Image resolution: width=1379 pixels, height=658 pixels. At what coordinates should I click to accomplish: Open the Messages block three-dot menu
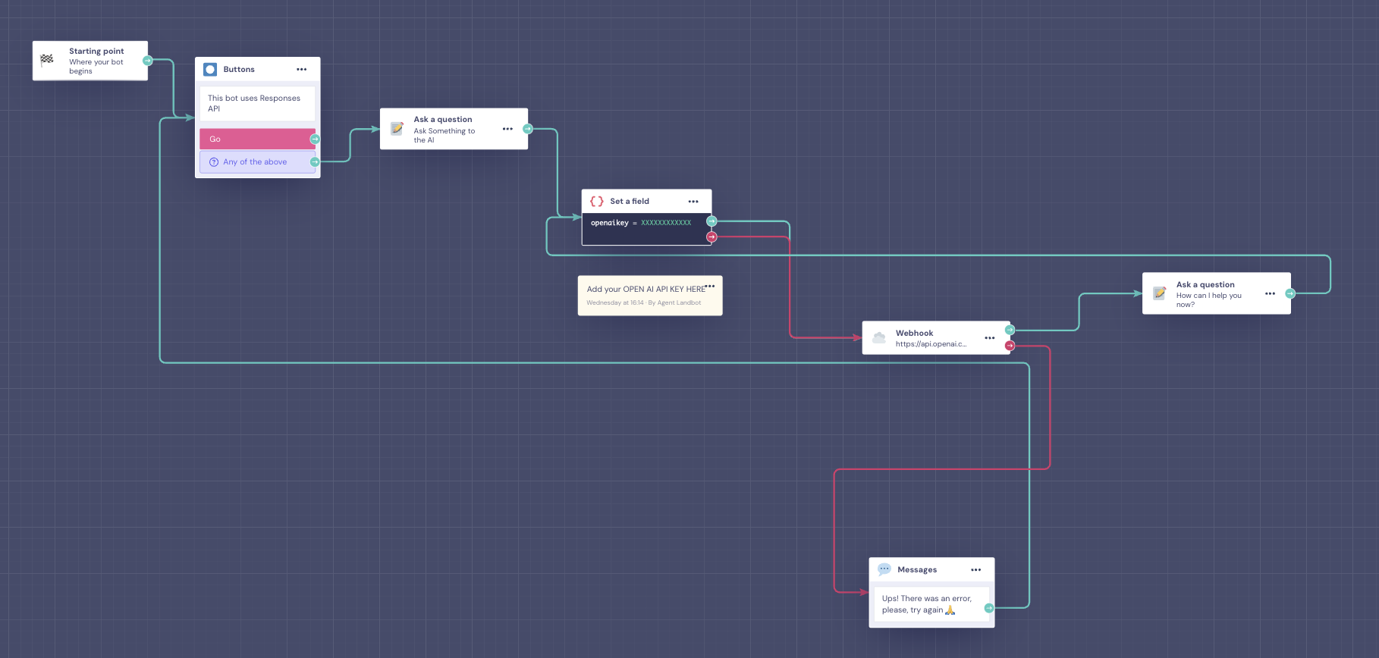[x=976, y=569]
